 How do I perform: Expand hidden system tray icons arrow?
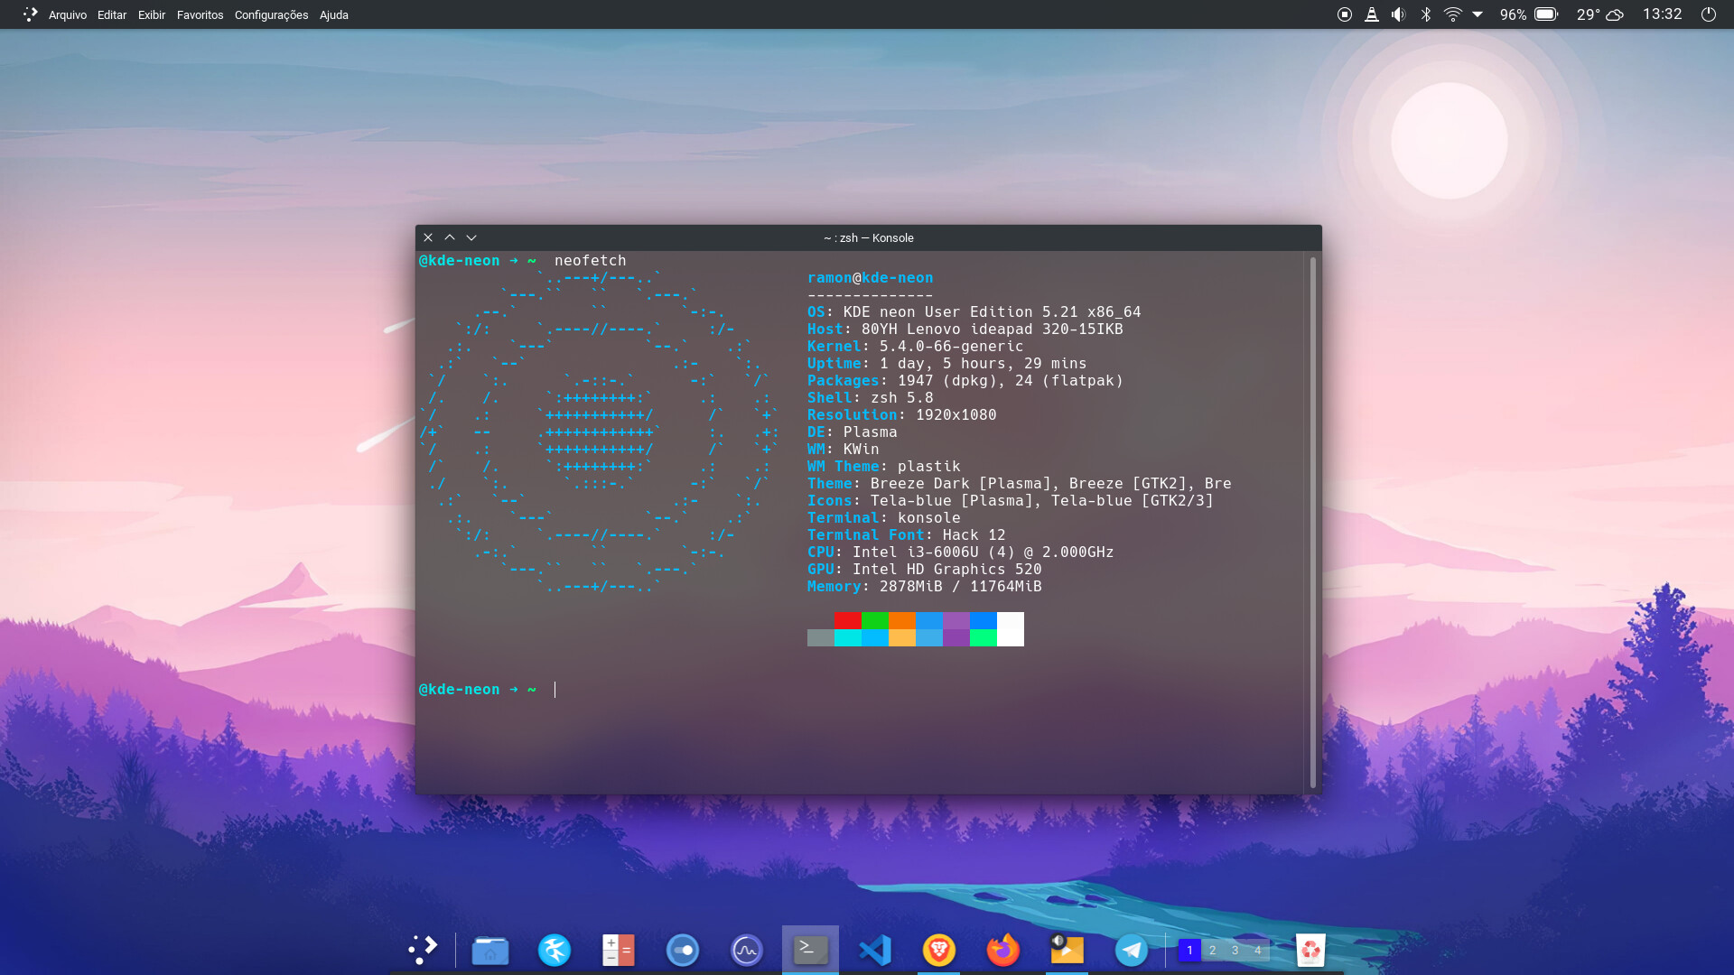pyautogui.click(x=1478, y=14)
